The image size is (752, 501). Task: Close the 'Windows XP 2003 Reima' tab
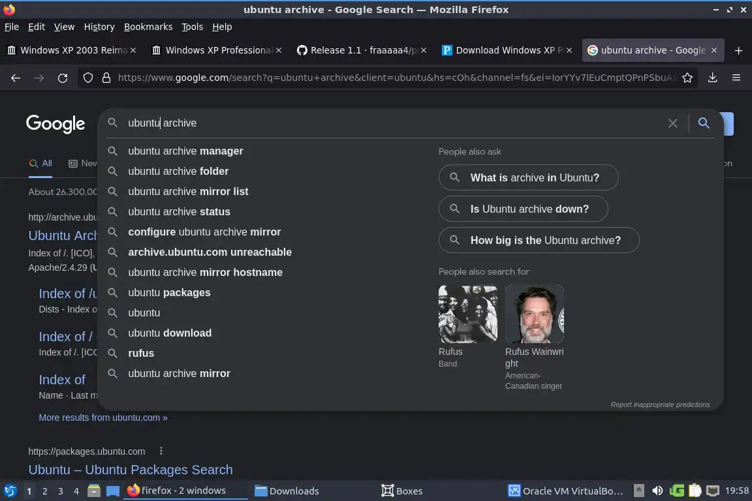point(133,50)
